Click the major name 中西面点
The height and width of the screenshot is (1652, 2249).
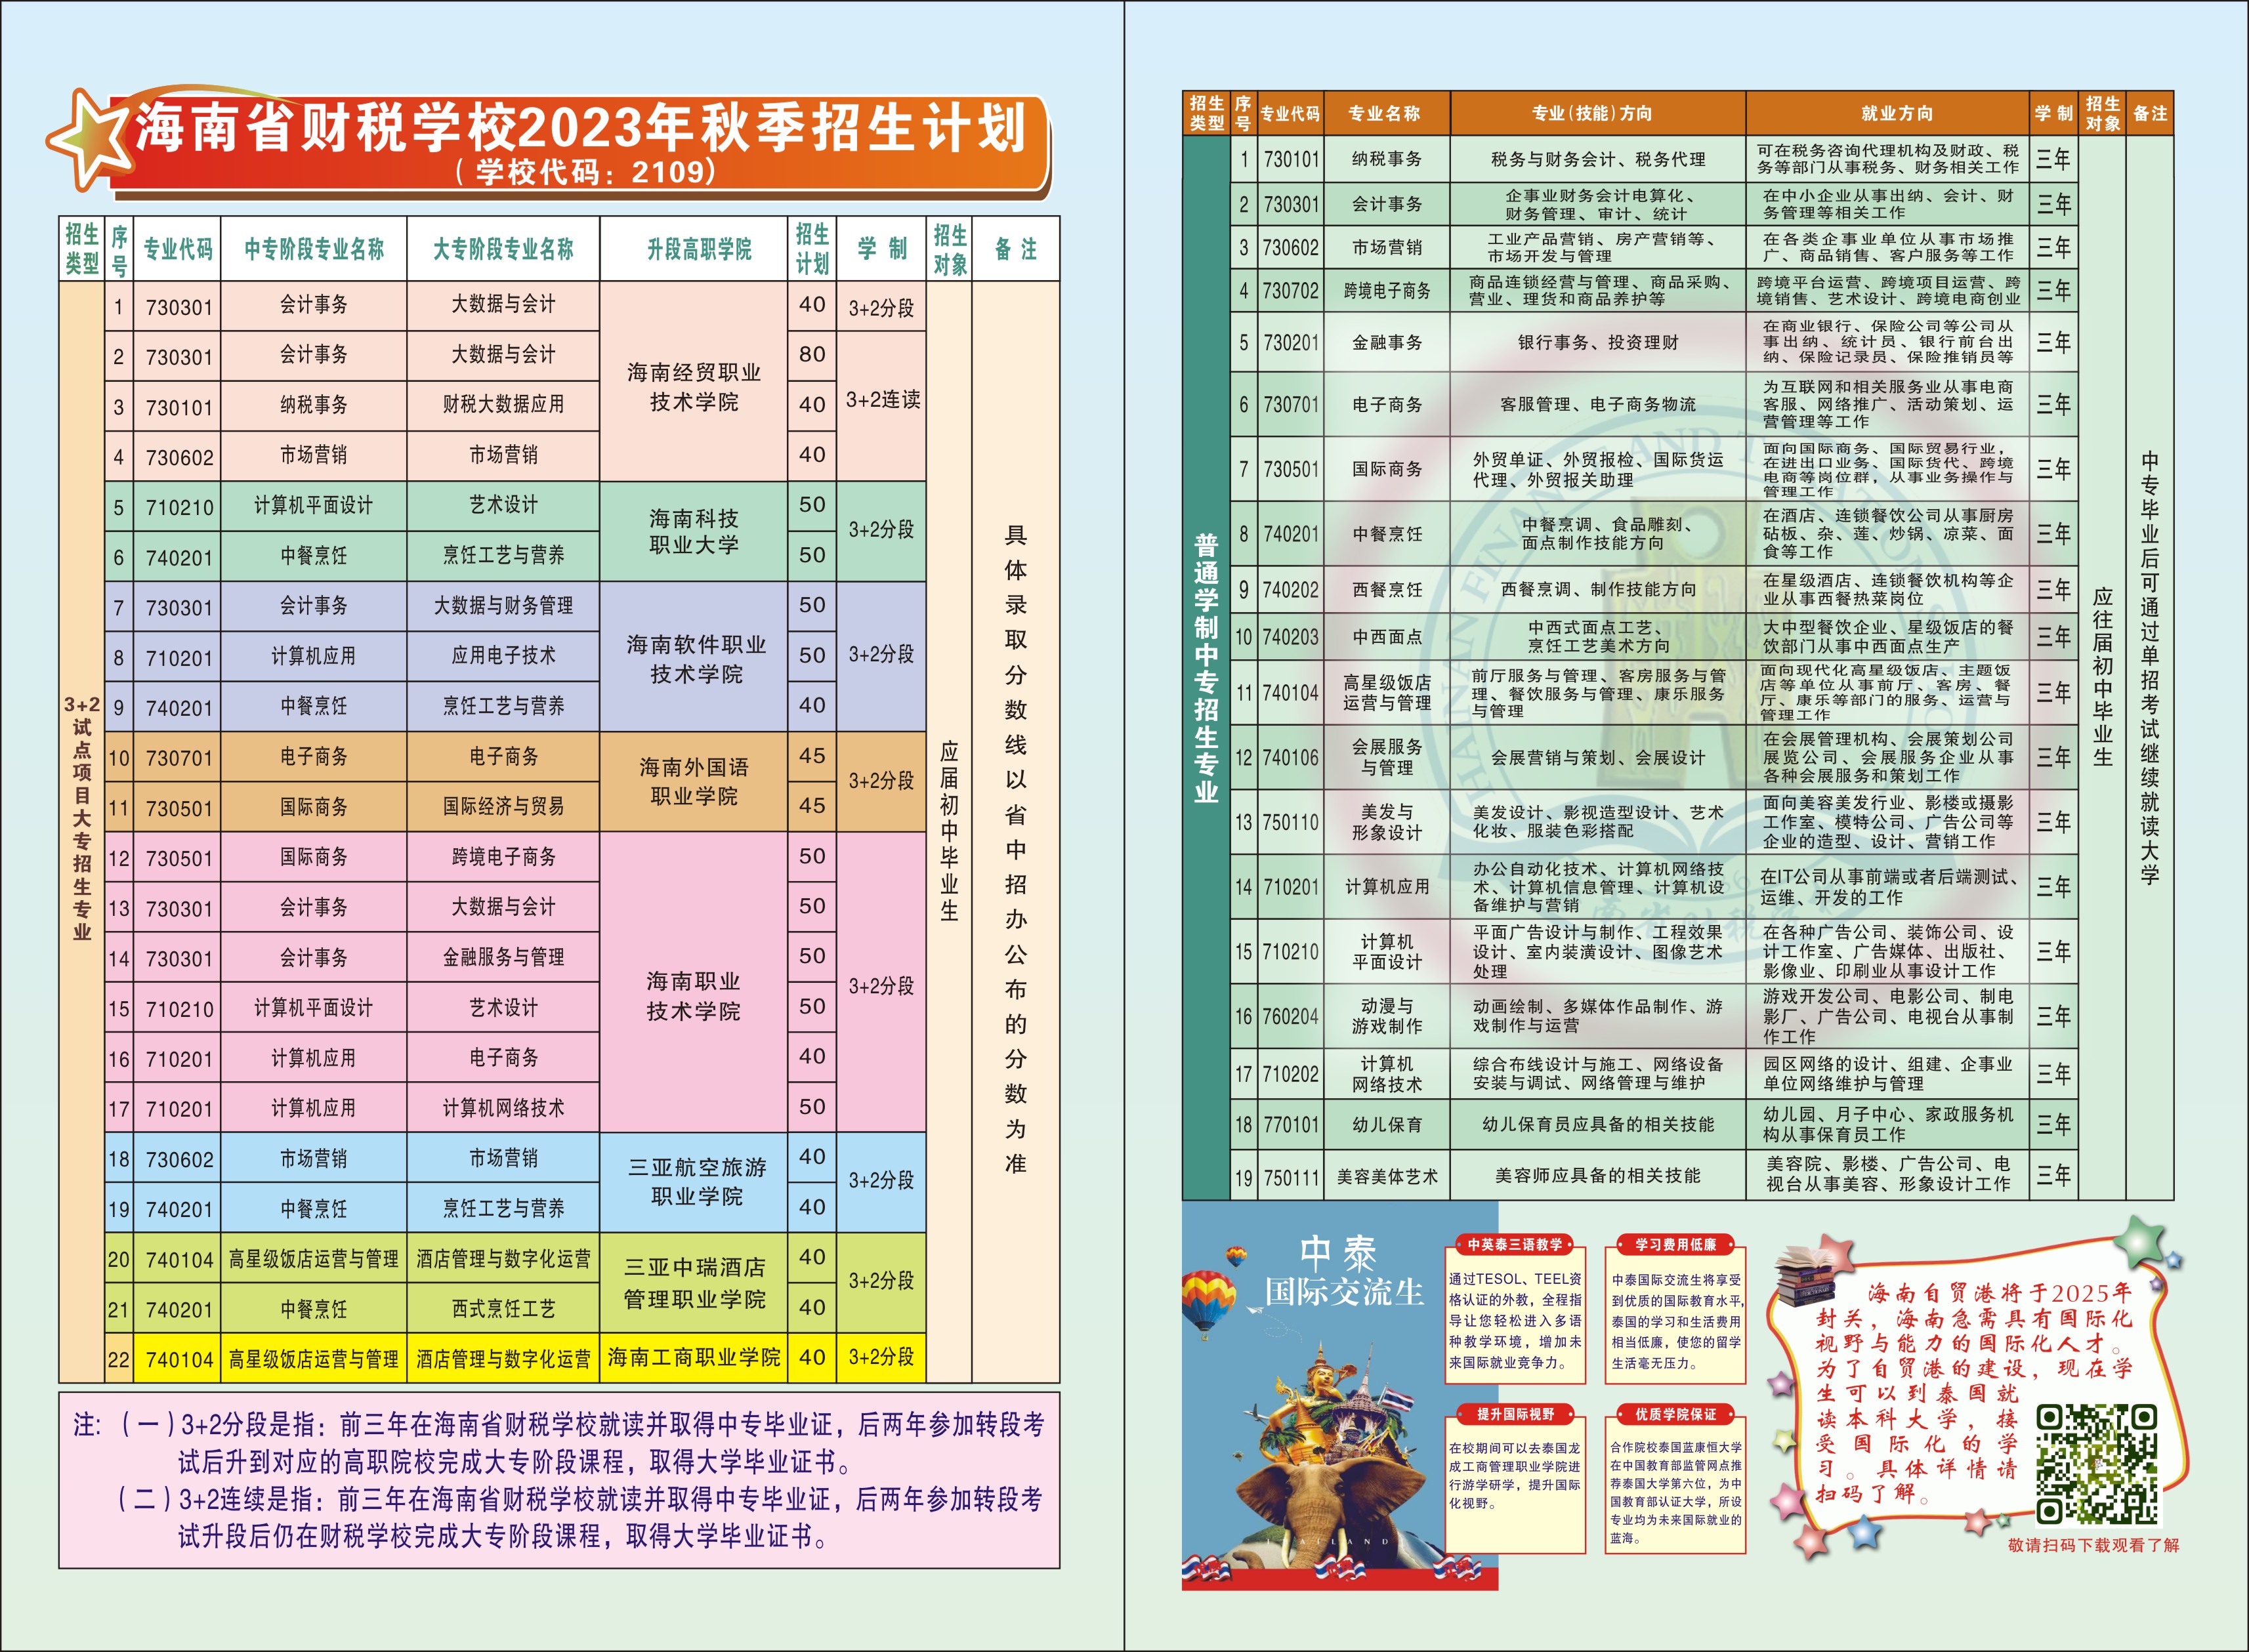(x=1387, y=637)
